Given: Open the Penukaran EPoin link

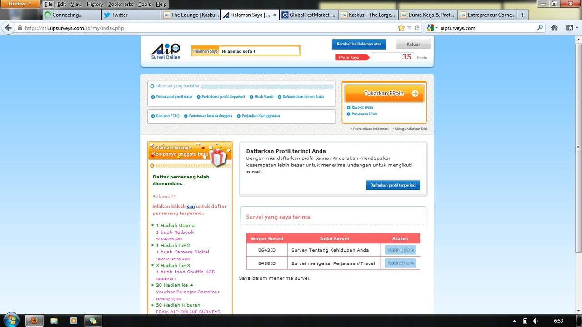Looking at the screenshot, I should [x=364, y=114].
